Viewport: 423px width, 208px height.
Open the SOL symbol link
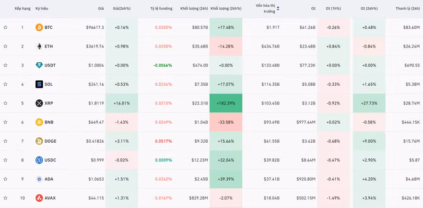pyautogui.click(x=49, y=84)
